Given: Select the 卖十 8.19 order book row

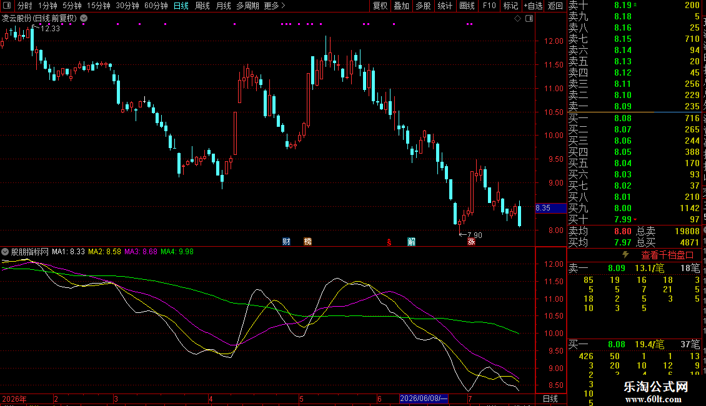Looking at the screenshot, I should 634,6.
